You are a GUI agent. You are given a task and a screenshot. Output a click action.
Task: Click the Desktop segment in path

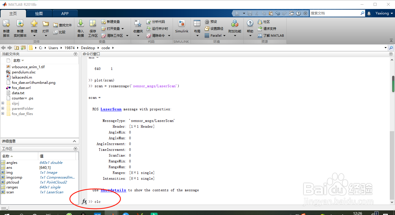point(88,48)
